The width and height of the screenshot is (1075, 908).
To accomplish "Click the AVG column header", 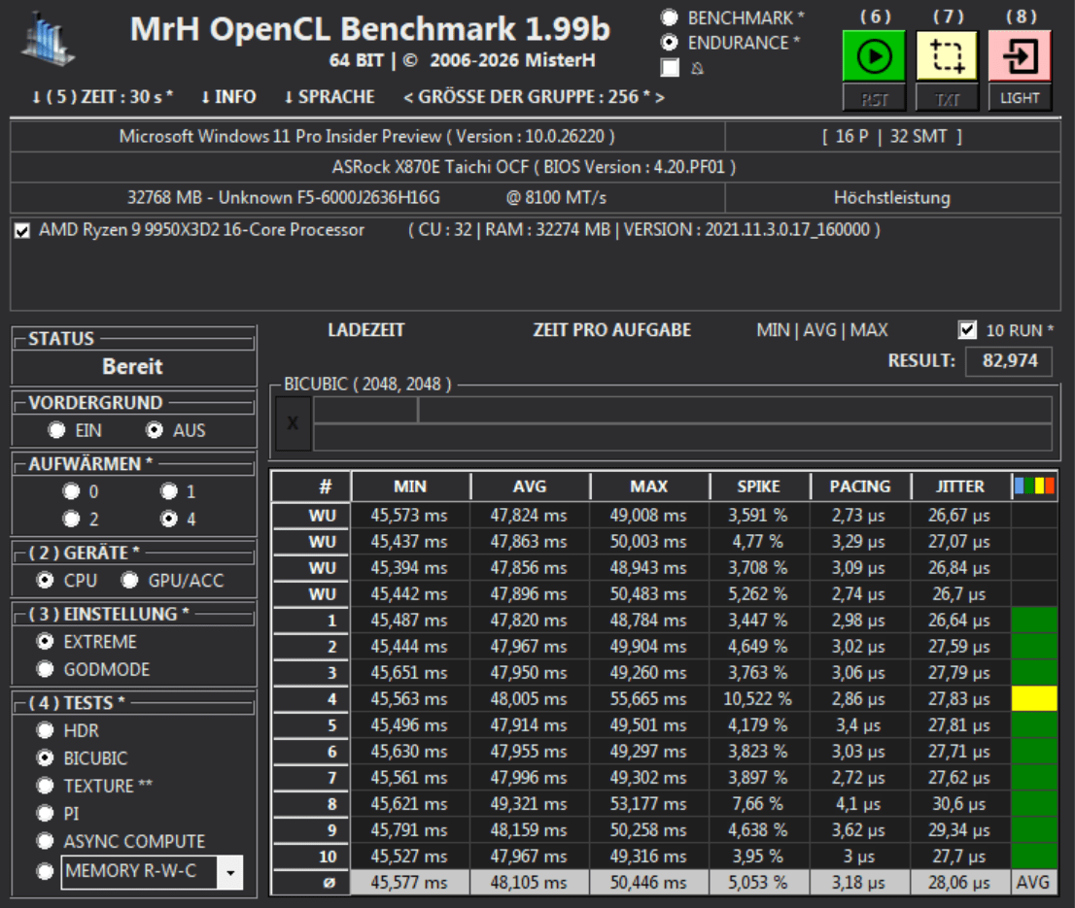I will pyautogui.click(x=530, y=487).
